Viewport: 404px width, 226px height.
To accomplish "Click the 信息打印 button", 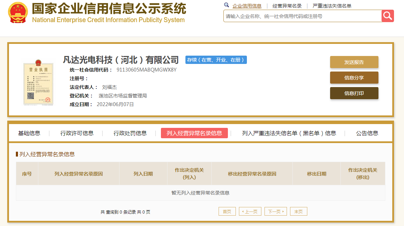I will [354, 93].
